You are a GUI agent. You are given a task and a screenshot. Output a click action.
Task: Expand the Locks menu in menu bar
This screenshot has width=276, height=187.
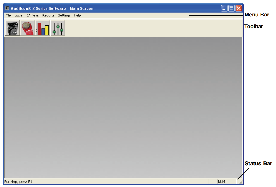[x=18, y=15]
